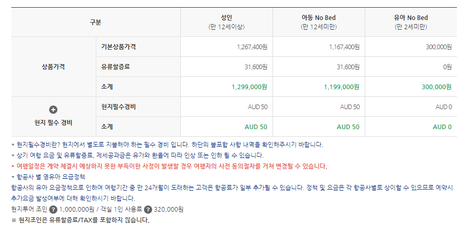
Task: Open the 객실 1인 사용료 help icon
Action: click(149, 210)
